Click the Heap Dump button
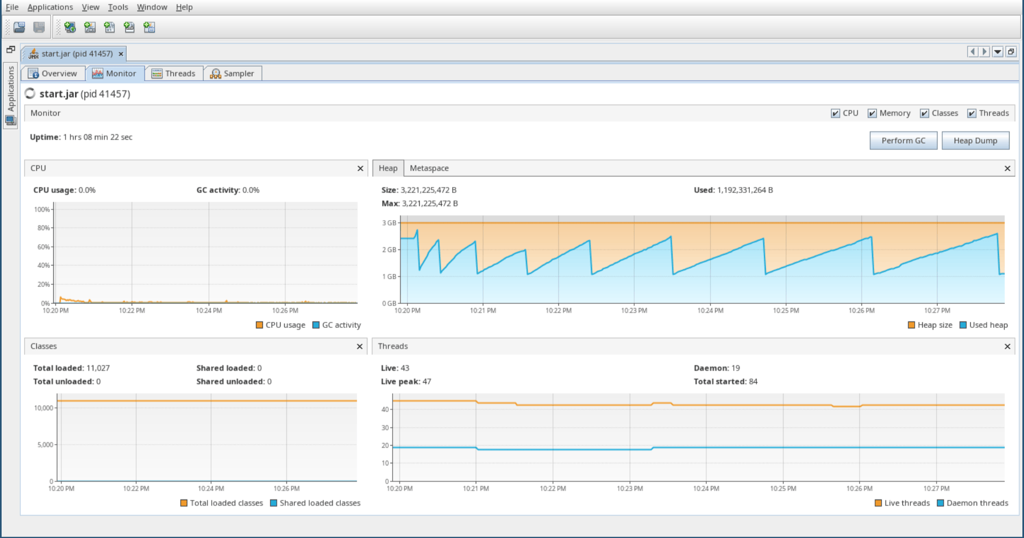1024x538 pixels. pos(975,141)
